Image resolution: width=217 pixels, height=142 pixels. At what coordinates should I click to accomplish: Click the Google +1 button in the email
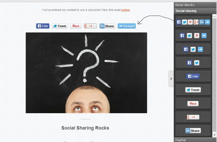tap(91, 26)
